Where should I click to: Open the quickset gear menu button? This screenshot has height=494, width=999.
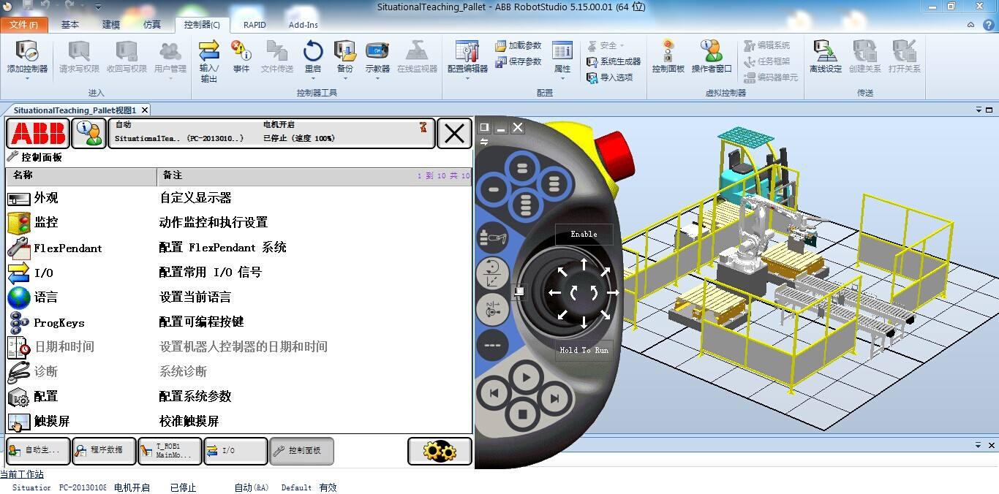(x=440, y=451)
